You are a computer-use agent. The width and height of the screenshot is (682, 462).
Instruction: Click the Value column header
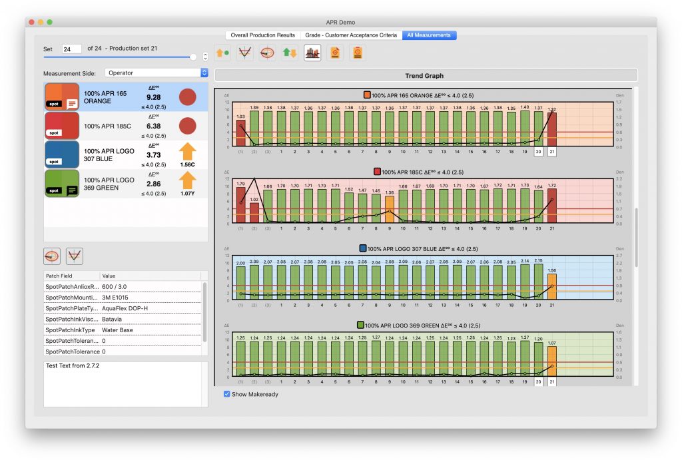click(x=151, y=276)
